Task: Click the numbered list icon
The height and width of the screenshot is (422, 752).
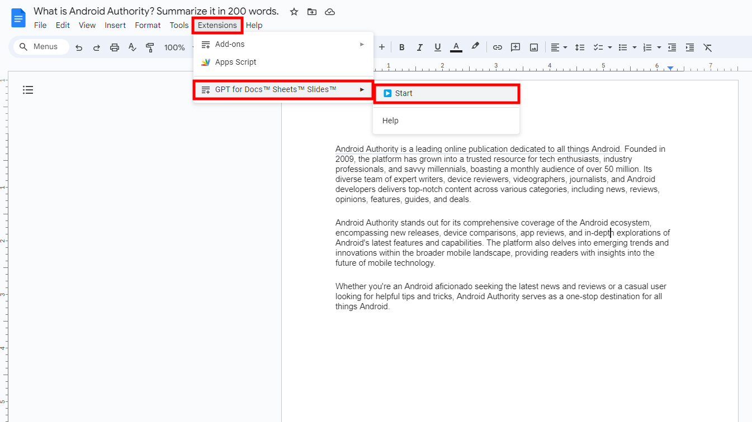Action: pyautogui.click(x=647, y=47)
